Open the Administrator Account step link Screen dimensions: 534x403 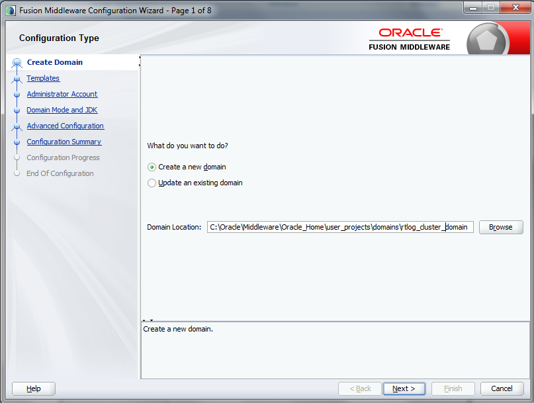pyautogui.click(x=62, y=94)
